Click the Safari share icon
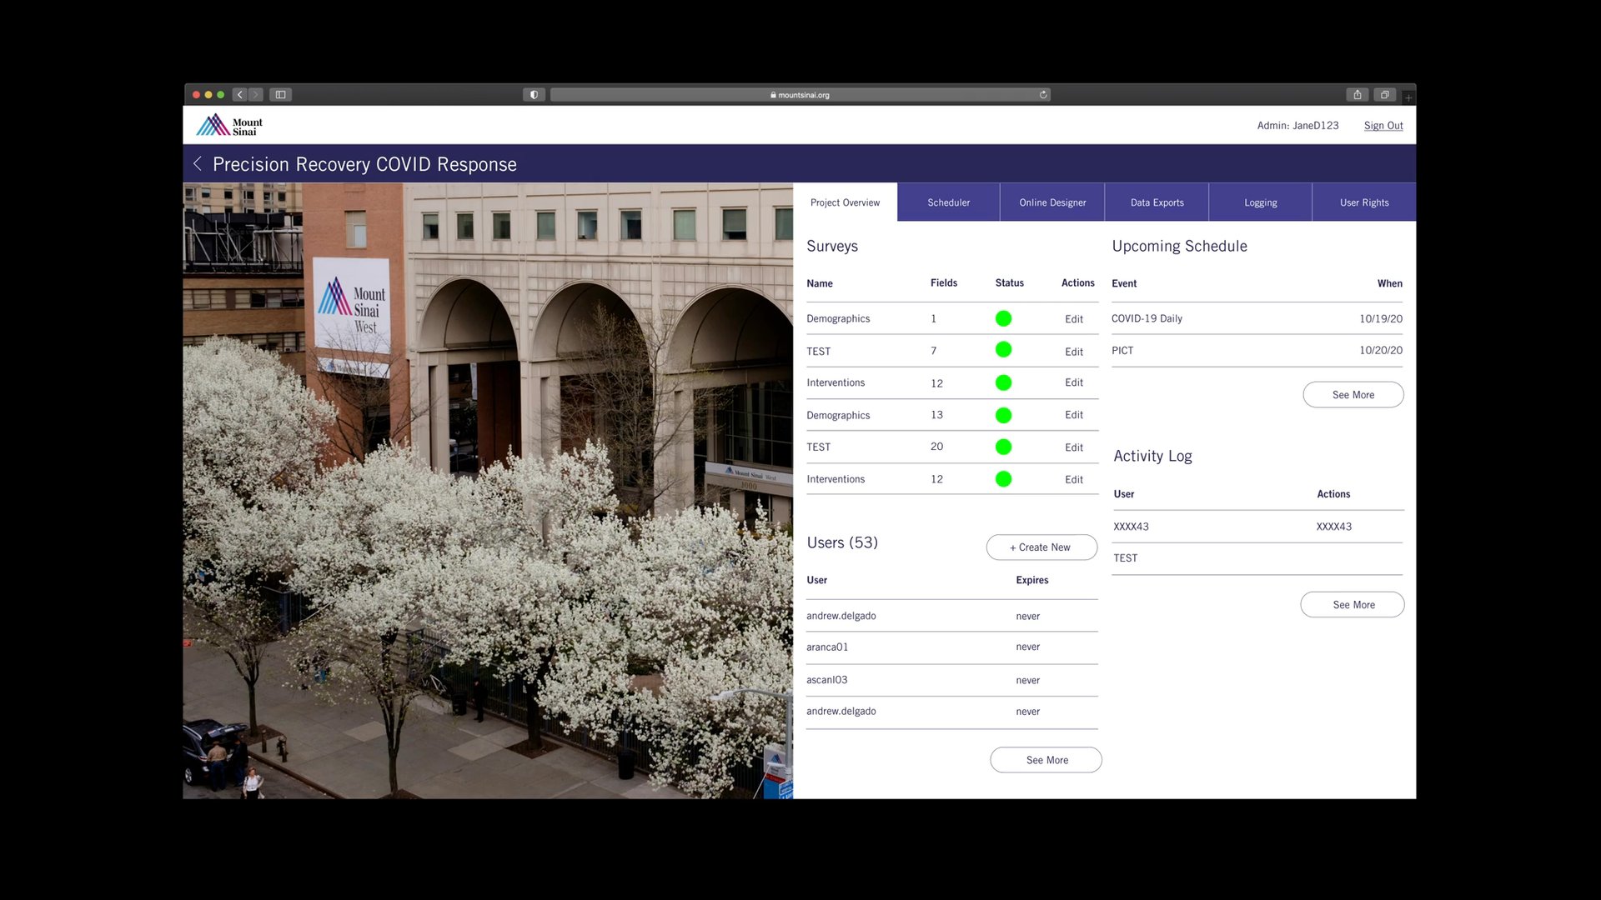Viewport: 1601px width, 900px height. [x=1358, y=95]
